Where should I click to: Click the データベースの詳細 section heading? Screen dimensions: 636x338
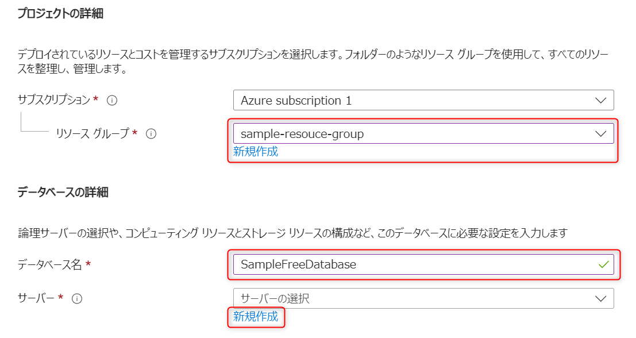coord(63,193)
